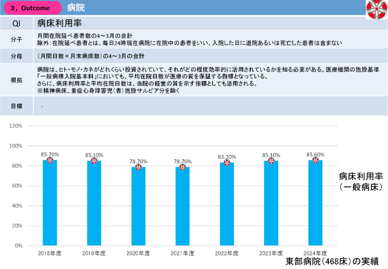Click the QI row label cell
The image size is (388, 269).
16,24
